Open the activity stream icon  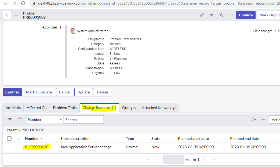pos(212,15)
